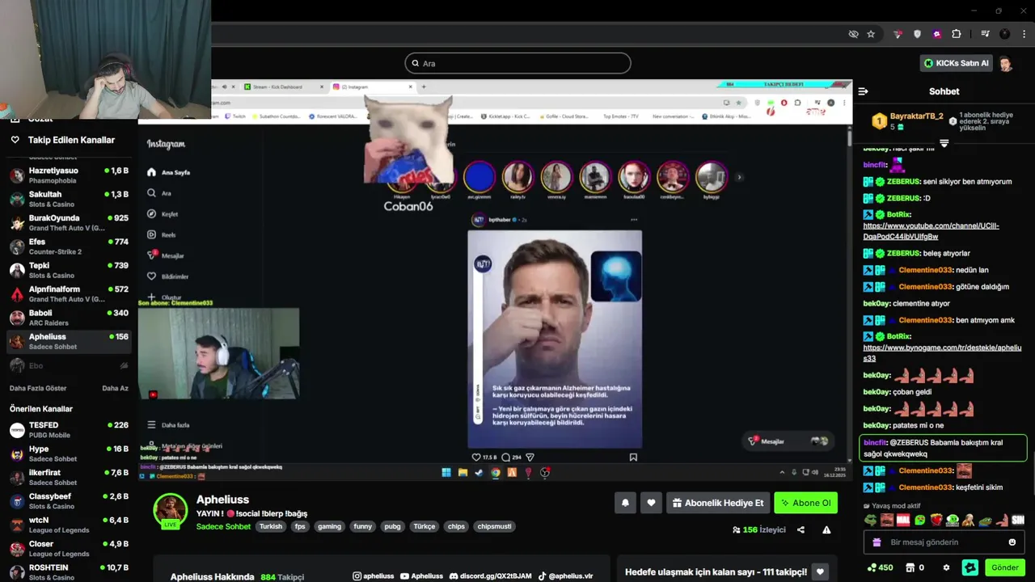
Task: Open TESFED recommended channel
Action: [69, 430]
